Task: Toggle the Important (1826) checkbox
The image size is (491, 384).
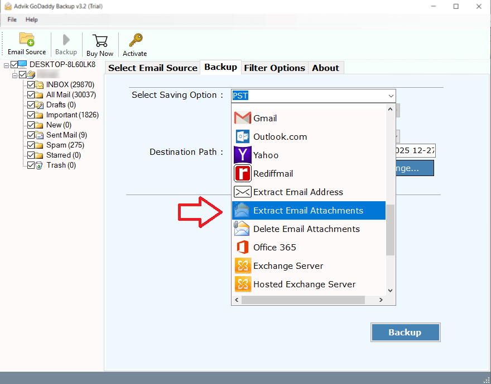Action: tap(31, 115)
